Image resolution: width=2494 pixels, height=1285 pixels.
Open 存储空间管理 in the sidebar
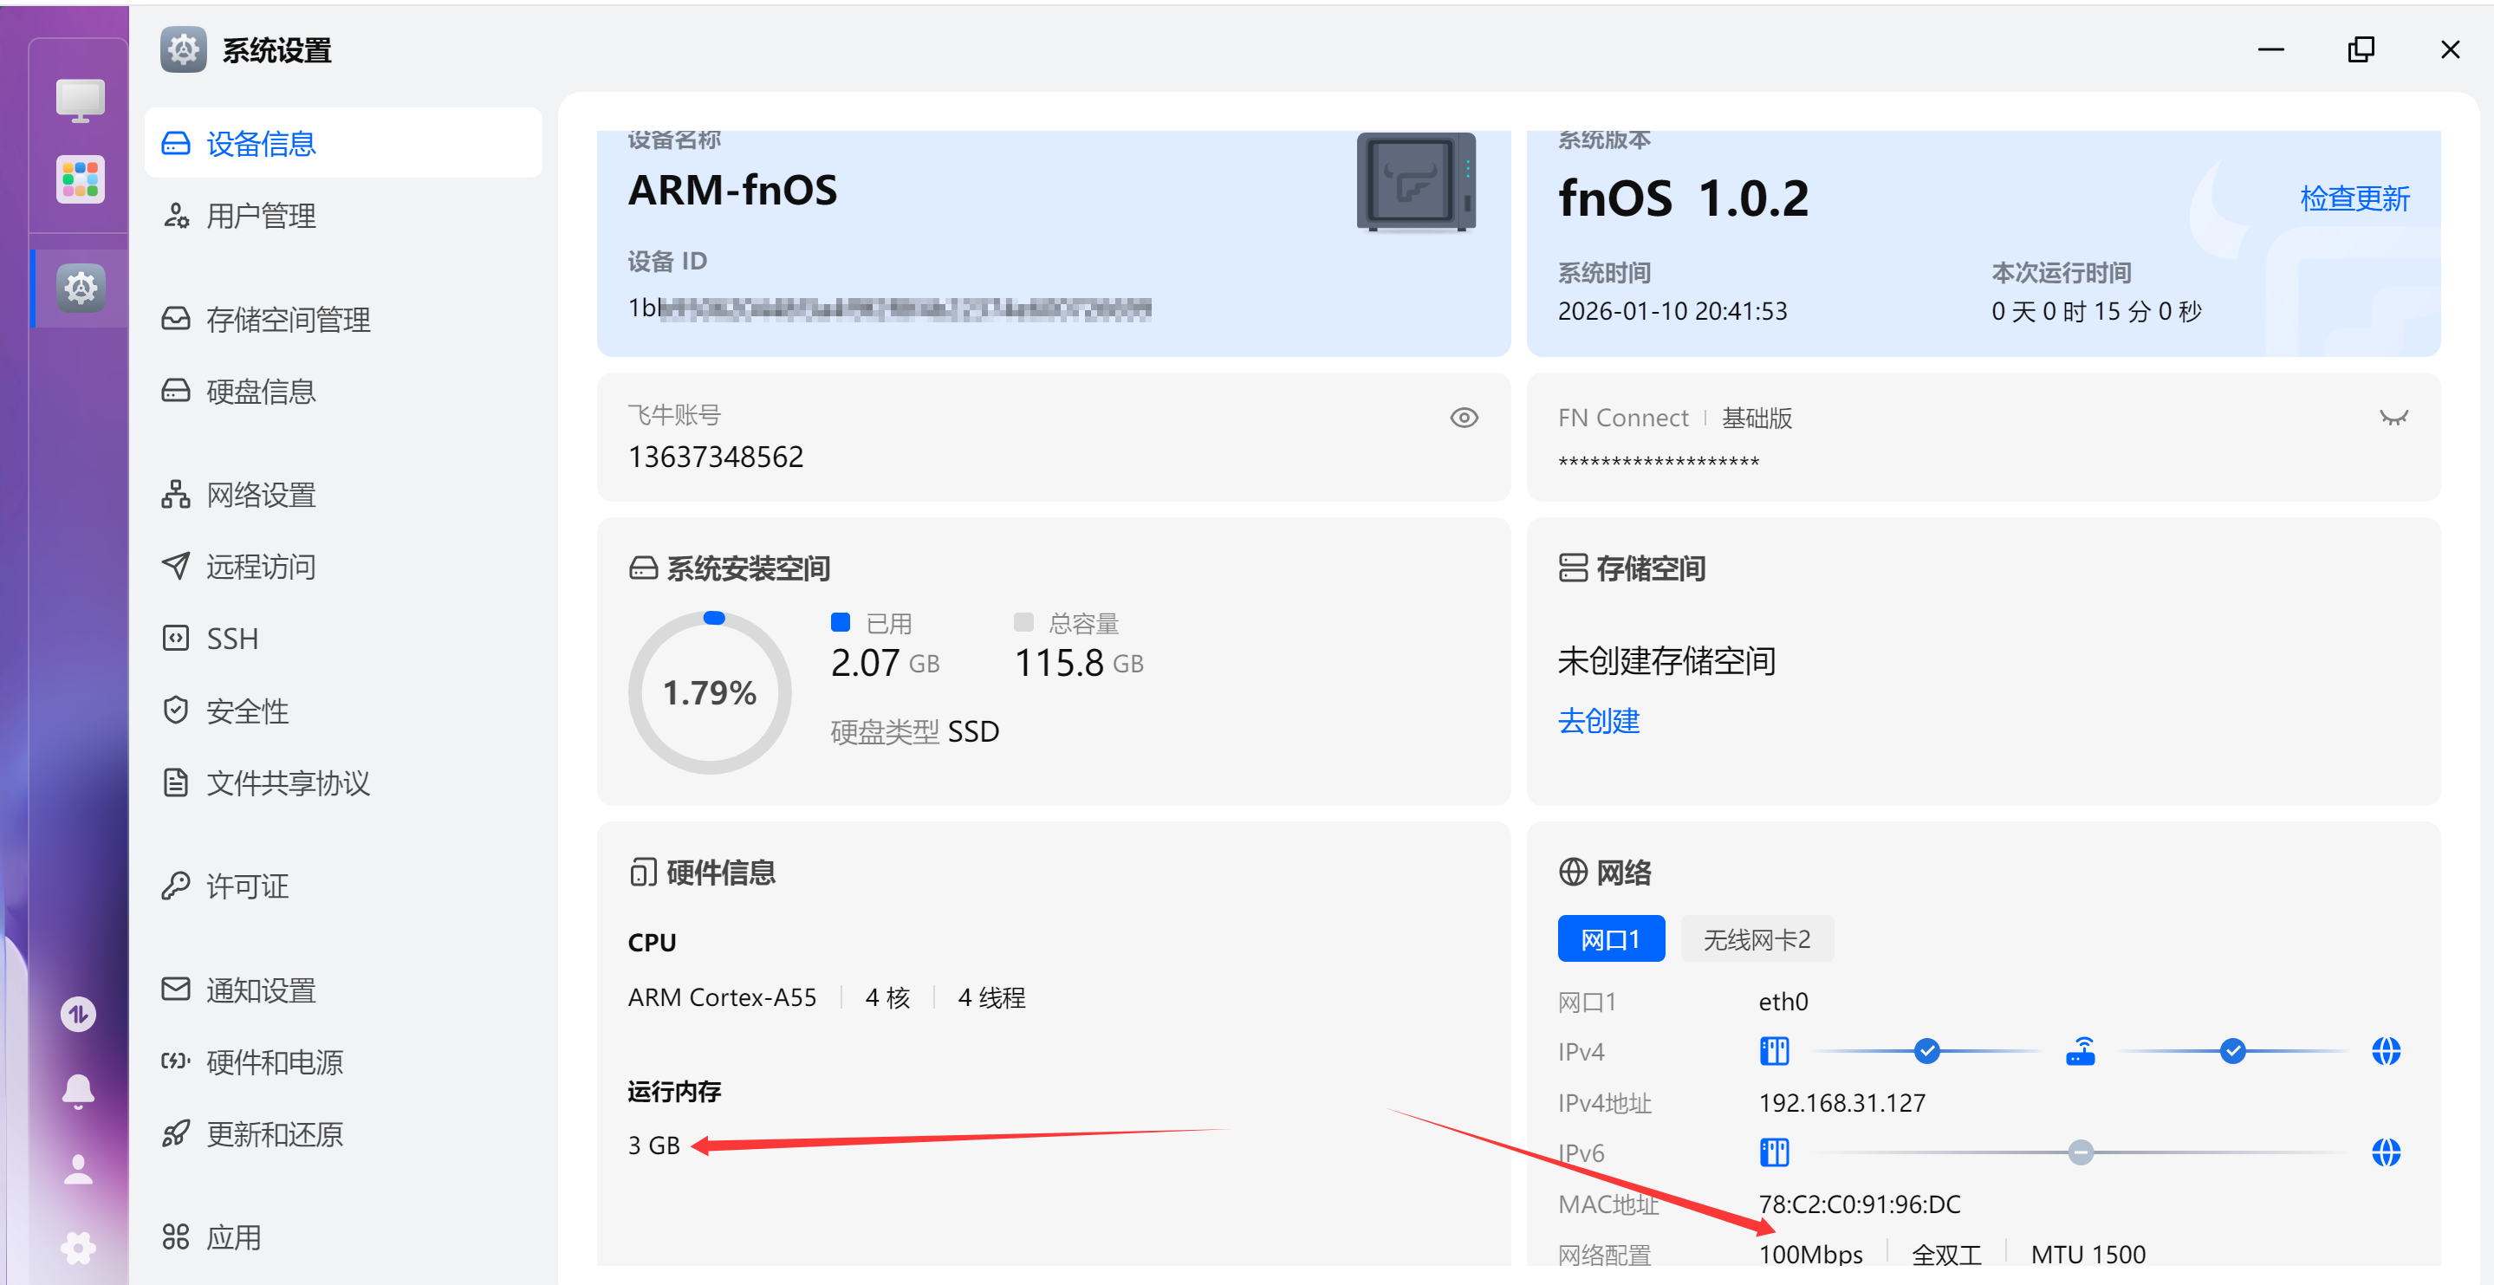point(288,319)
